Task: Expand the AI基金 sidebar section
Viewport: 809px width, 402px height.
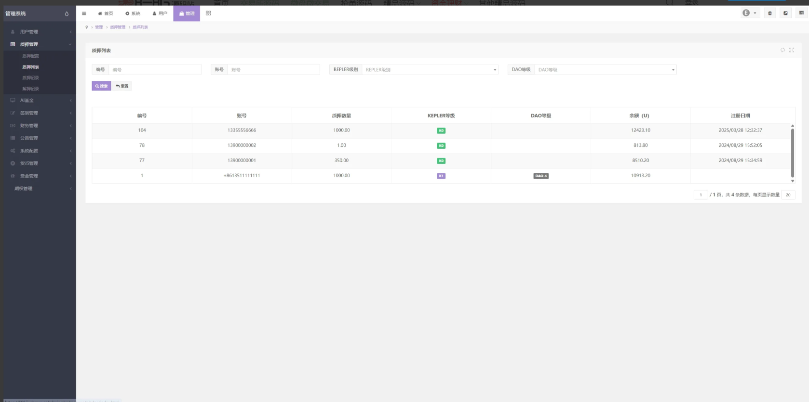Action: [x=40, y=101]
